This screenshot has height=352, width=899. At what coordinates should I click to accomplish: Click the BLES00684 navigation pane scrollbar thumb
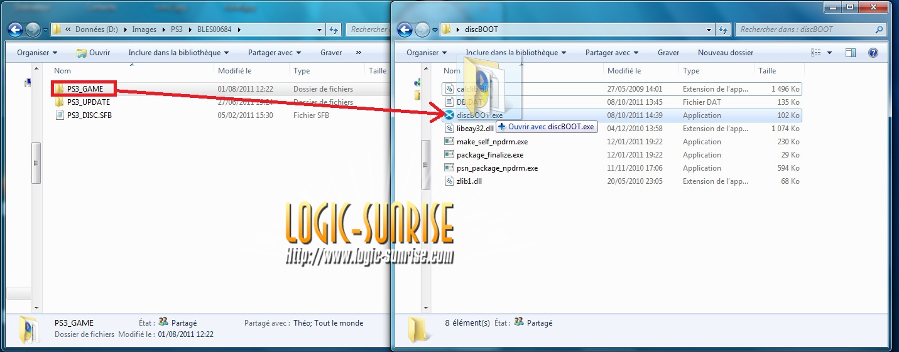36,163
